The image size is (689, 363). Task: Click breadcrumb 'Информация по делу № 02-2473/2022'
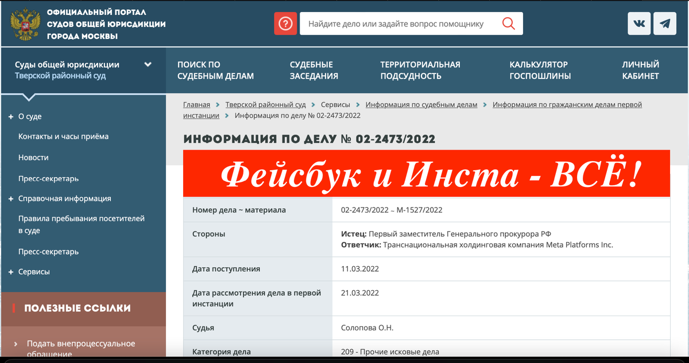tap(297, 115)
